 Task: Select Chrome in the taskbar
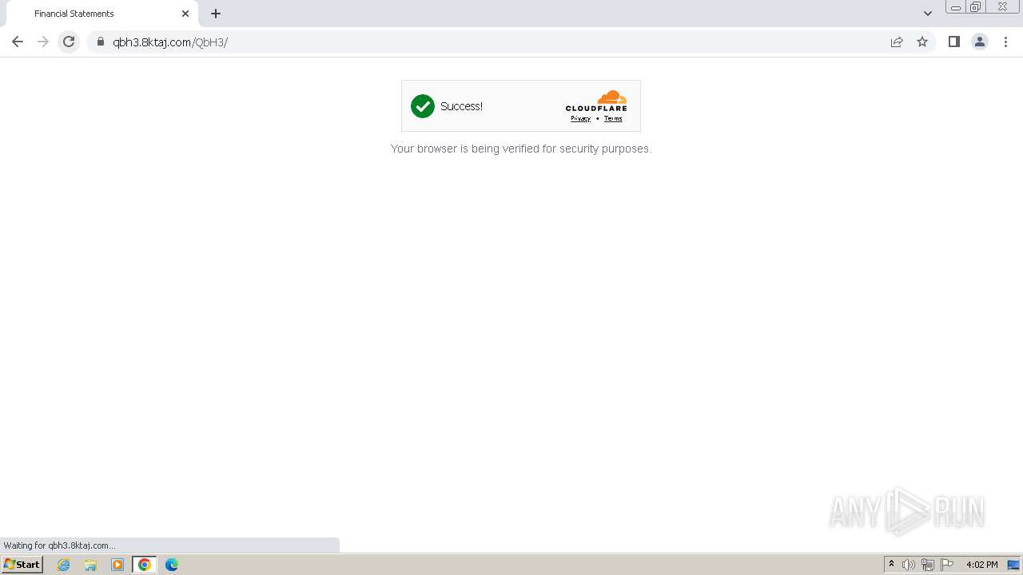pyautogui.click(x=145, y=565)
